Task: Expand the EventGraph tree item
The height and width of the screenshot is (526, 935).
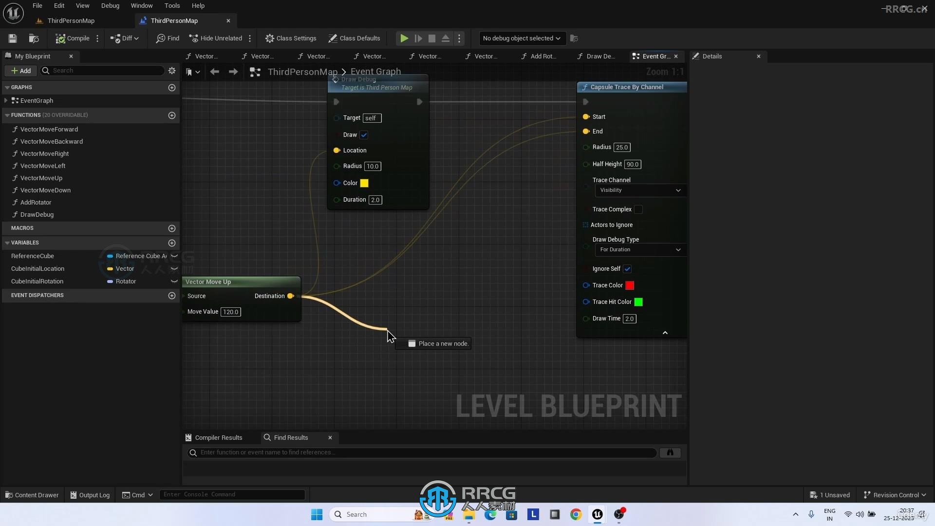Action: [x=6, y=101]
